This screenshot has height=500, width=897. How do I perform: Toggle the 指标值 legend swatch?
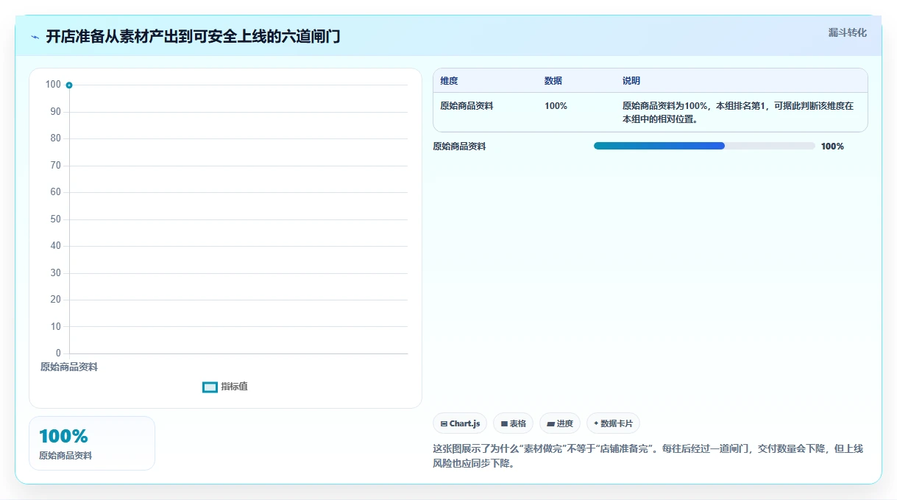coord(210,387)
